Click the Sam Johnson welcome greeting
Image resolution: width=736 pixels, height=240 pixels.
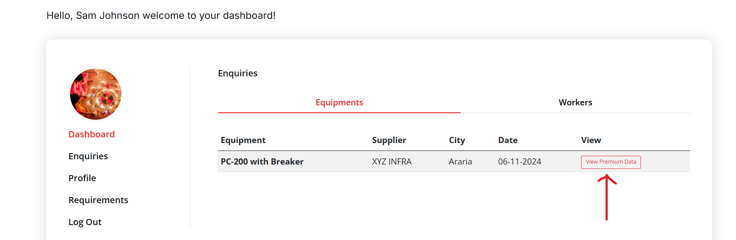(161, 15)
